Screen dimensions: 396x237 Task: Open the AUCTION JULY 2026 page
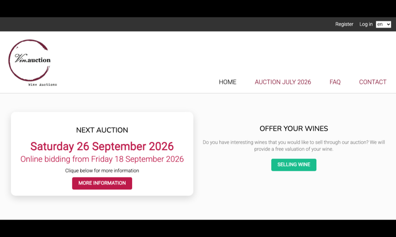pos(283,82)
